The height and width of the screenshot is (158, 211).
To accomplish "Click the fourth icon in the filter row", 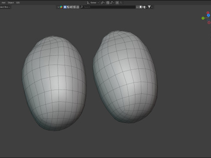I will (x=75, y=7).
